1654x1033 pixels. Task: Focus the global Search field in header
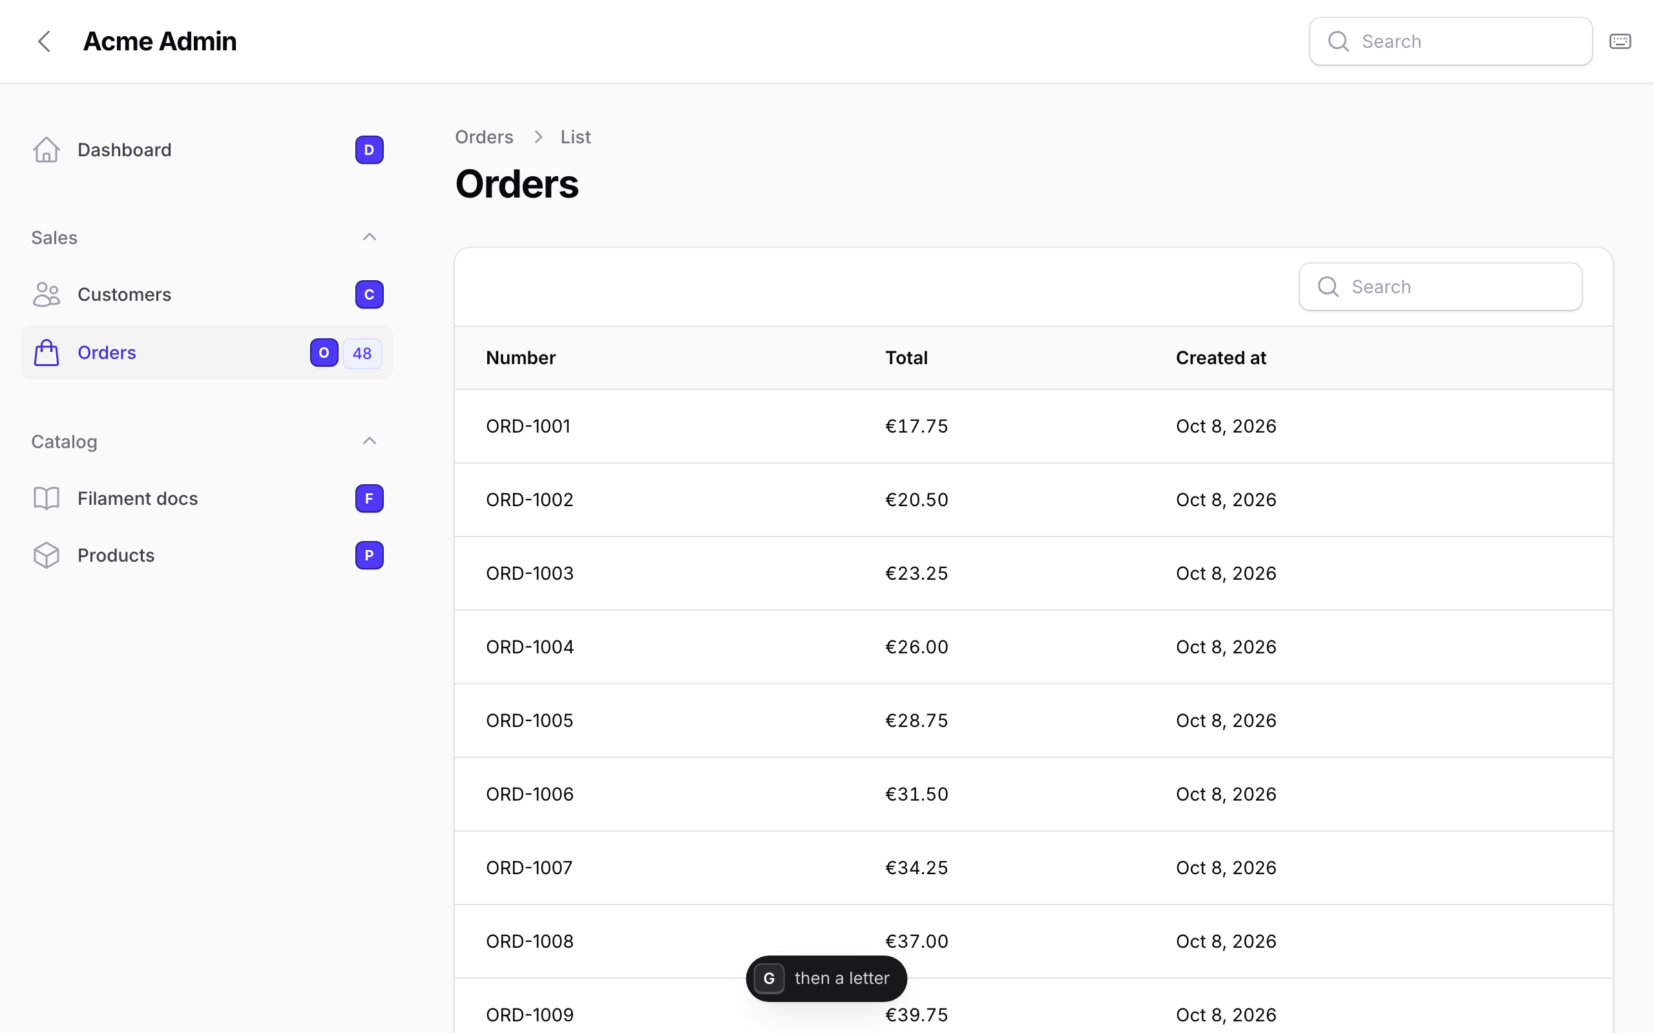click(1450, 42)
